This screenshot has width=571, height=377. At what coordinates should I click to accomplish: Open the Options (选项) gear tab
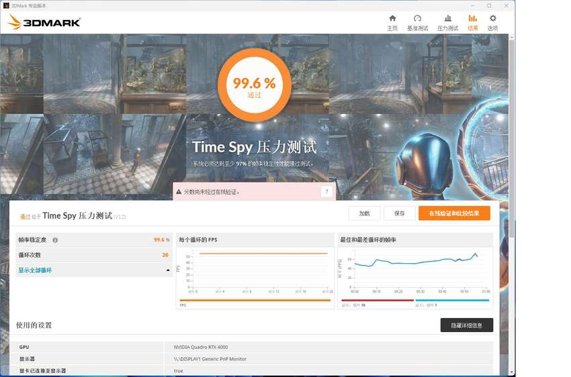click(x=492, y=23)
